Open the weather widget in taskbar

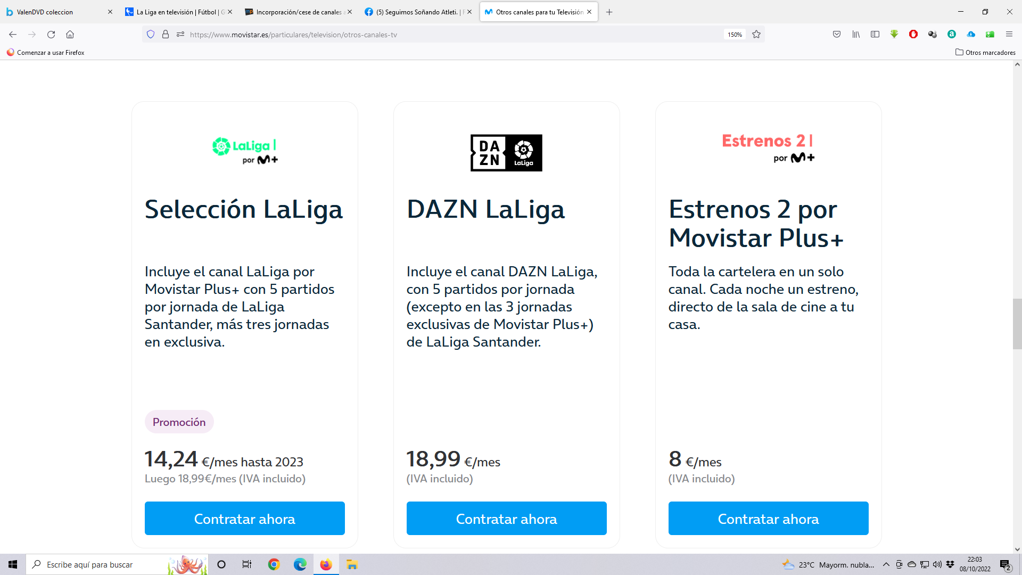[x=828, y=564]
